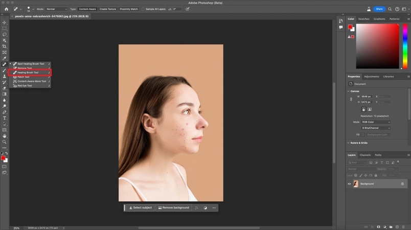This screenshot has height=230, width=411.
Task: Select the Crop tool
Action: point(5,46)
